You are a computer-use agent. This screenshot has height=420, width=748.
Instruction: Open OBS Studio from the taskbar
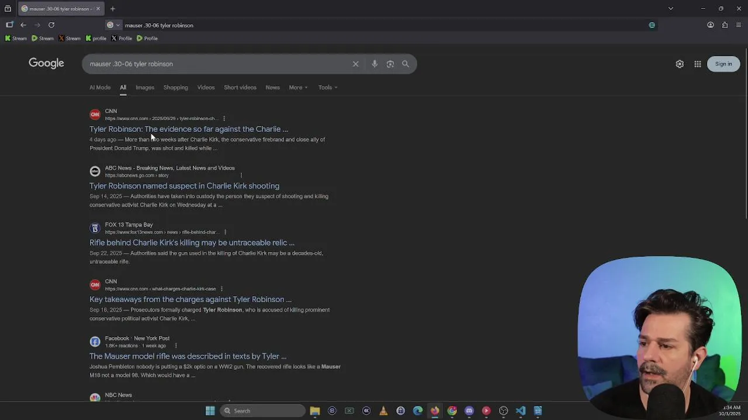pos(504,411)
